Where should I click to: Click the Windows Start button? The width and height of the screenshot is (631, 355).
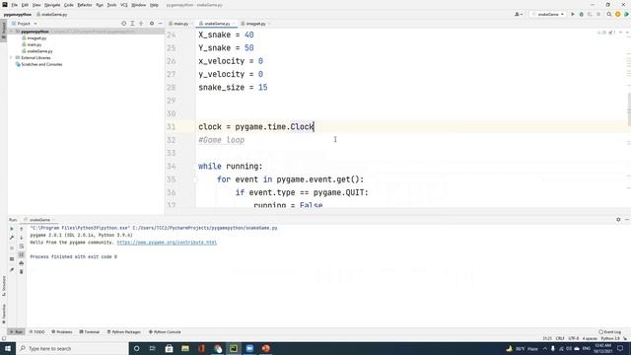[x=8, y=348]
